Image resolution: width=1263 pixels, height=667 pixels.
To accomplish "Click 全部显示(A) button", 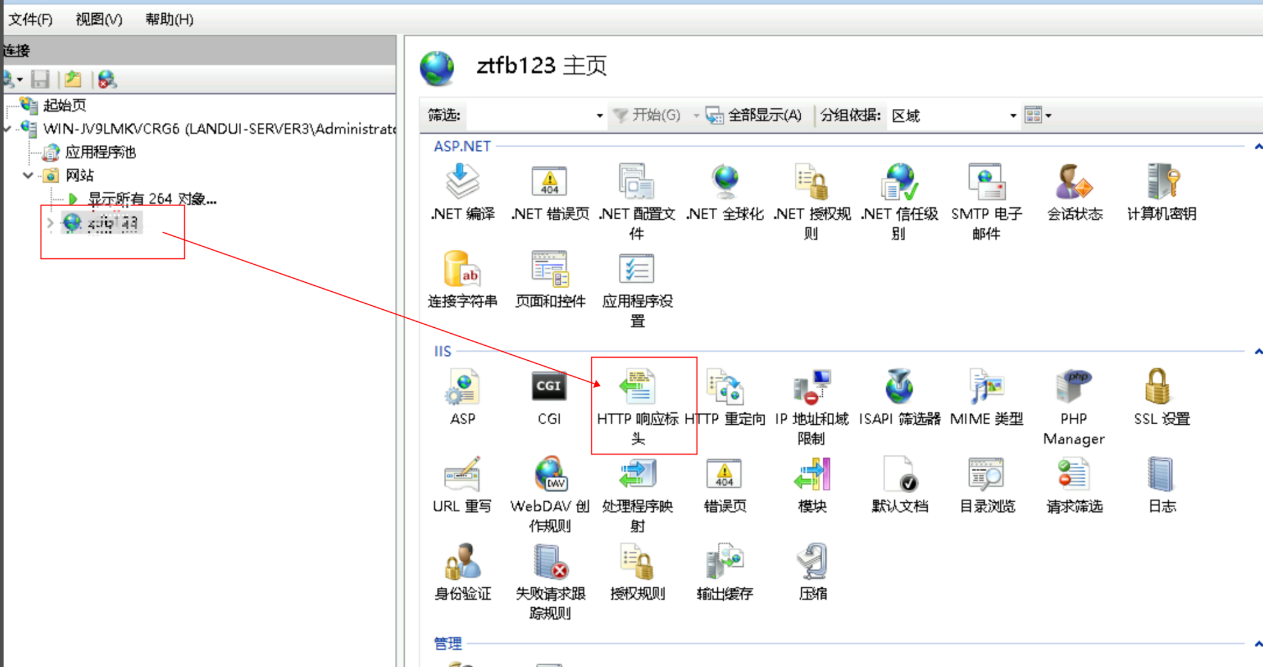I will 755,115.
